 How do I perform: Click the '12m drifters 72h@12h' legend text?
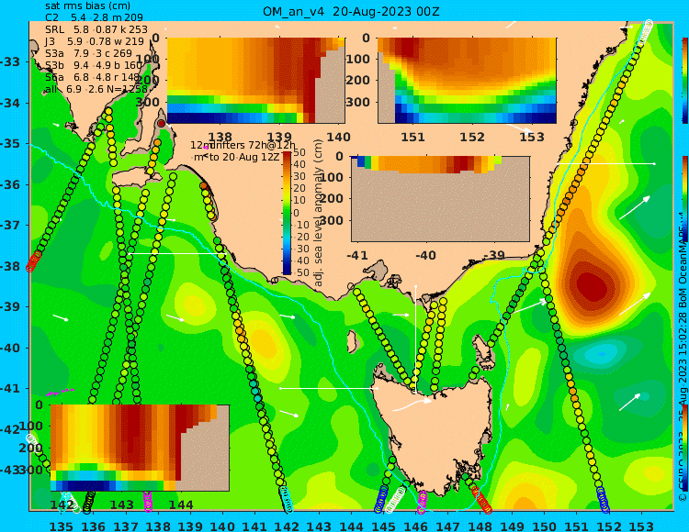pyautogui.click(x=243, y=145)
